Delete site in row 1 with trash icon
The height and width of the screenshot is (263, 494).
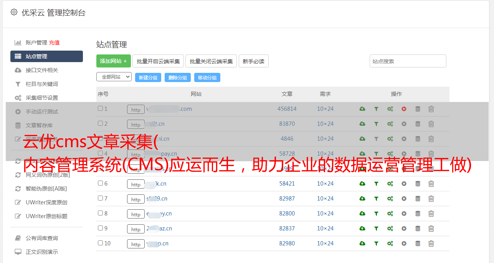pos(431,109)
